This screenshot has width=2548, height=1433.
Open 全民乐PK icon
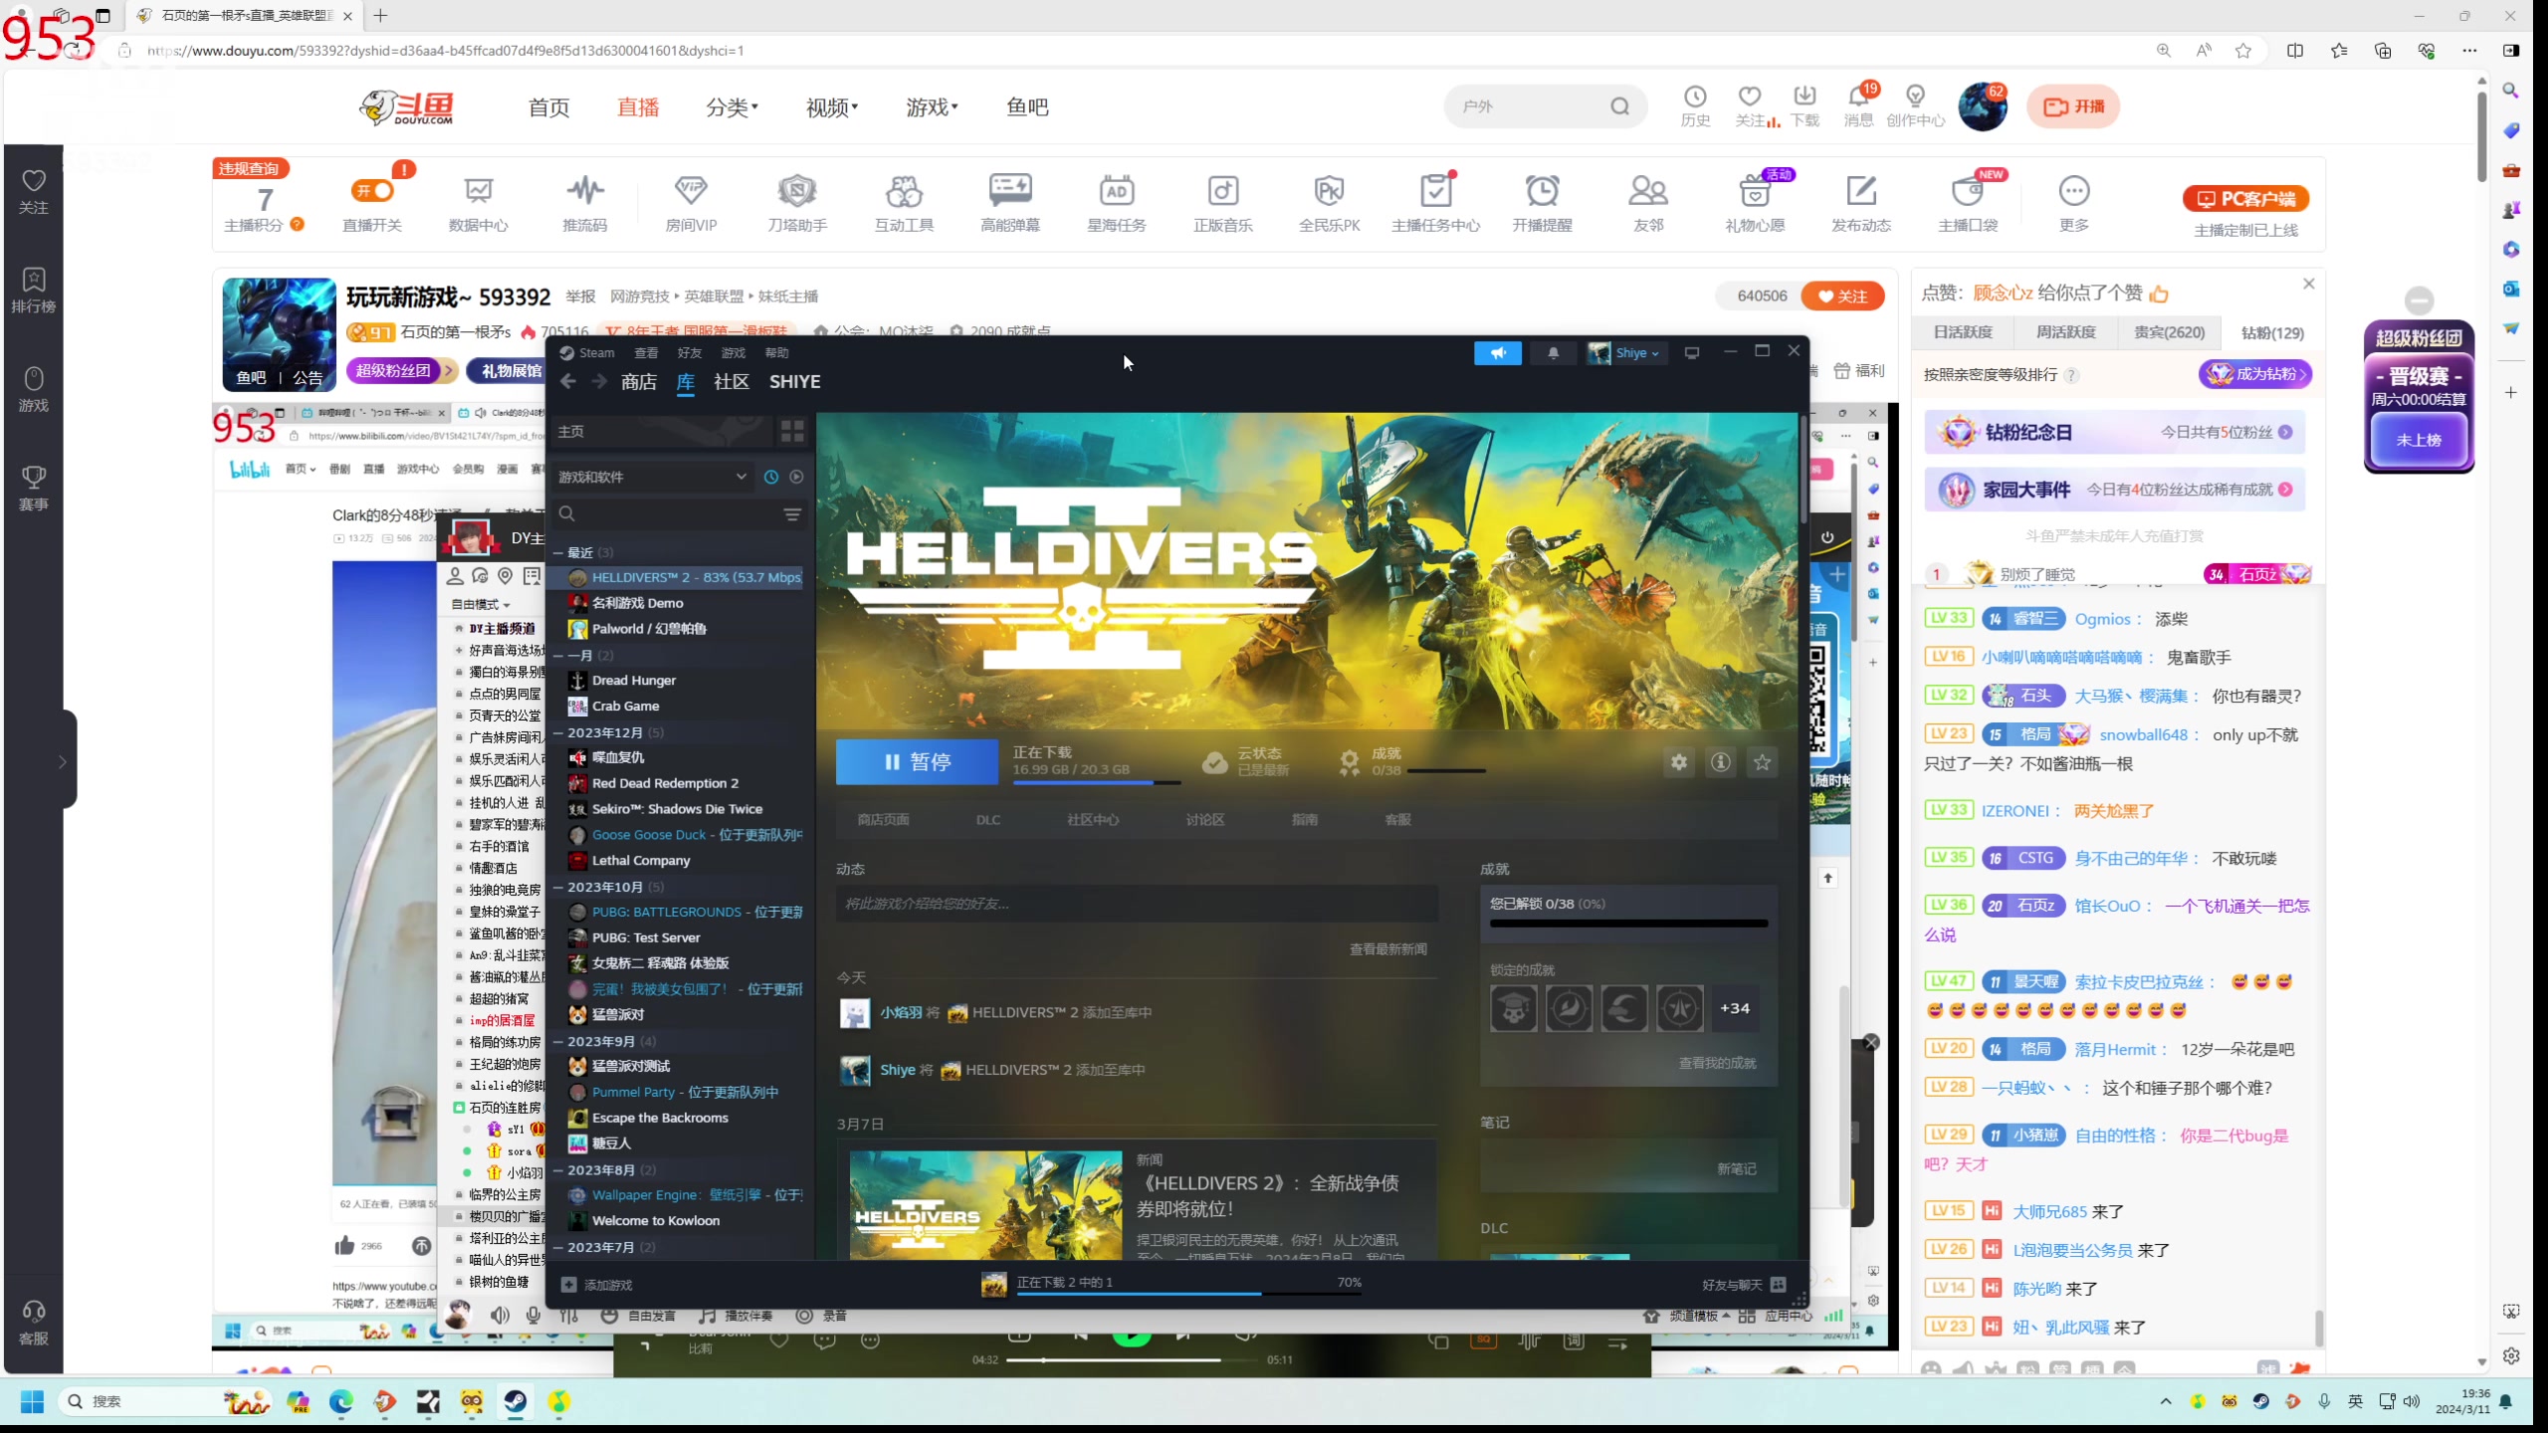1330,190
